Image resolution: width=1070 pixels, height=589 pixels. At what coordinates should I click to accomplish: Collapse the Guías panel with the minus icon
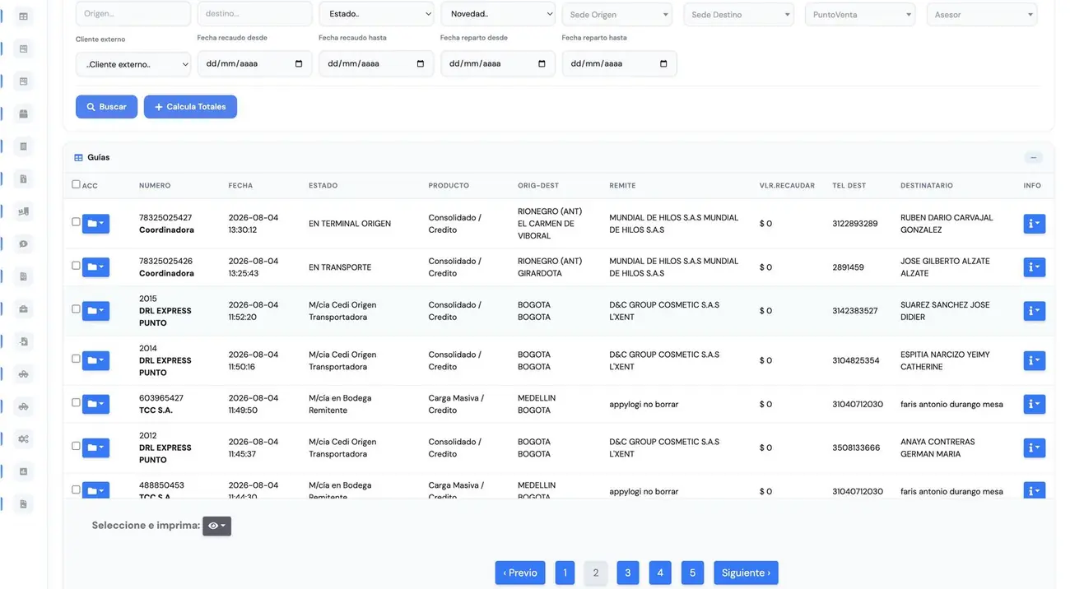1034,157
